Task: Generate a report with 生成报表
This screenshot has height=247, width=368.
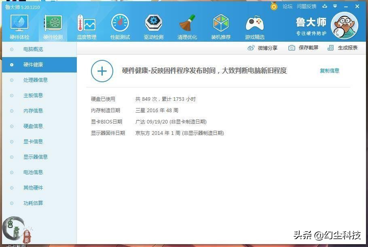Action: pos(347,48)
